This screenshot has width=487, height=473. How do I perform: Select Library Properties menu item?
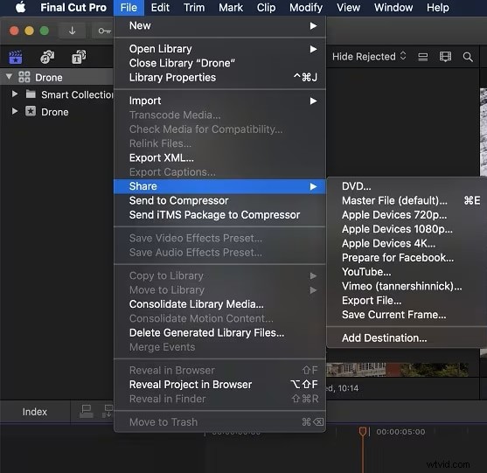(220, 78)
